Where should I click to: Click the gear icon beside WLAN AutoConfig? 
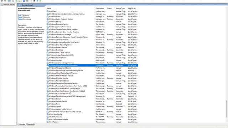coord(47,117)
